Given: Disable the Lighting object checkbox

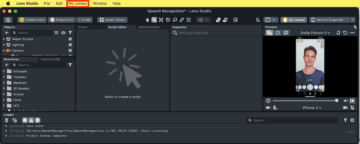Looking at the screenshot, I should coord(70,45).
